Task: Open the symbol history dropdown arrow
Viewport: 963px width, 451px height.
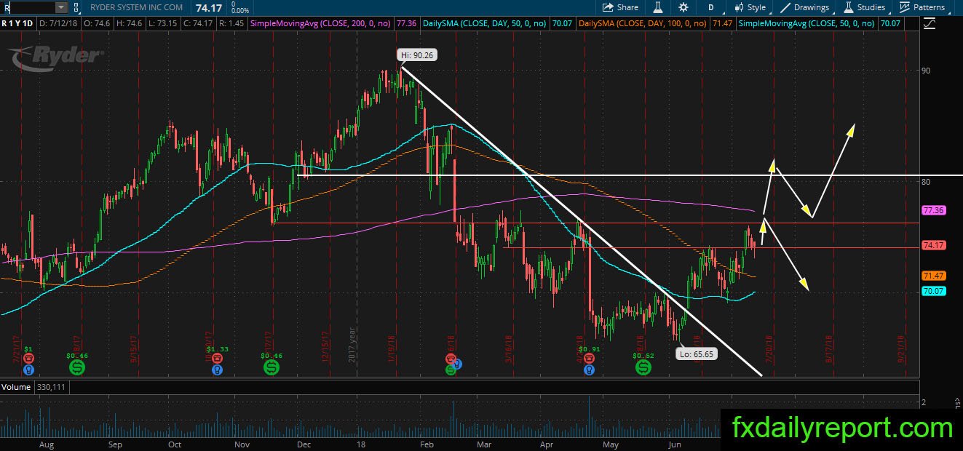Action: coord(61,7)
